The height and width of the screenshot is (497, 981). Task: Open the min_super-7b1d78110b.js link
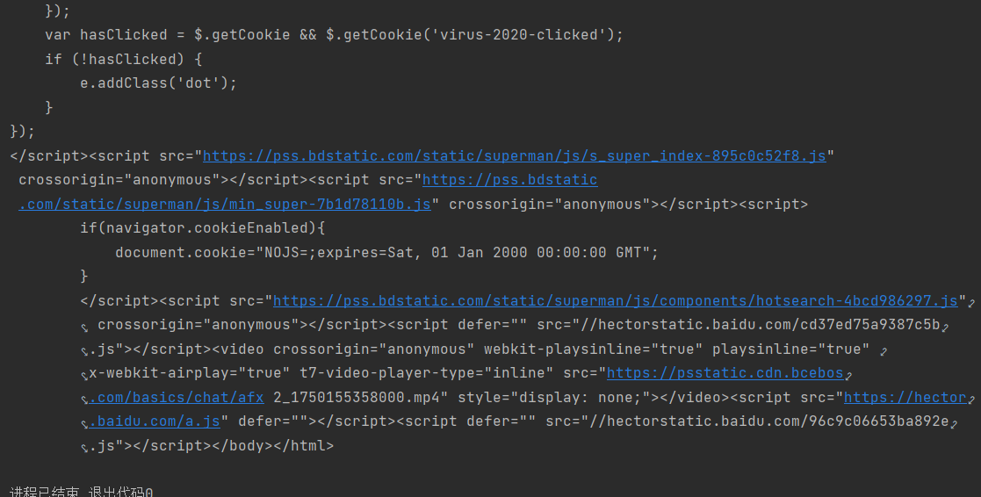[225, 205]
